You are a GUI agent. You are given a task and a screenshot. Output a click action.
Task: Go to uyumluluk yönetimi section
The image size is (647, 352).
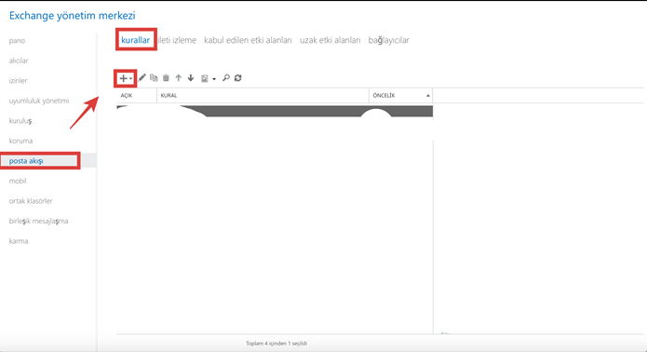(39, 101)
